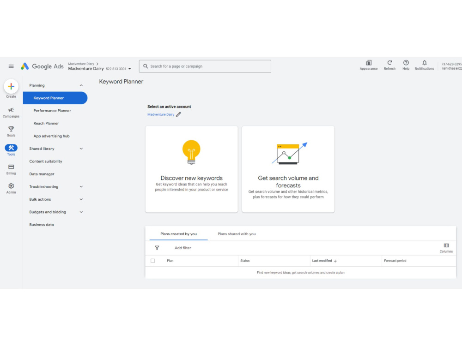Viewport: 462px width, 346px height.
Task: Toggle the select-all plans checkbox
Action: [152, 261]
